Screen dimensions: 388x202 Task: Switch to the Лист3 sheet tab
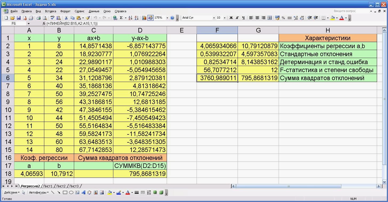point(74,186)
